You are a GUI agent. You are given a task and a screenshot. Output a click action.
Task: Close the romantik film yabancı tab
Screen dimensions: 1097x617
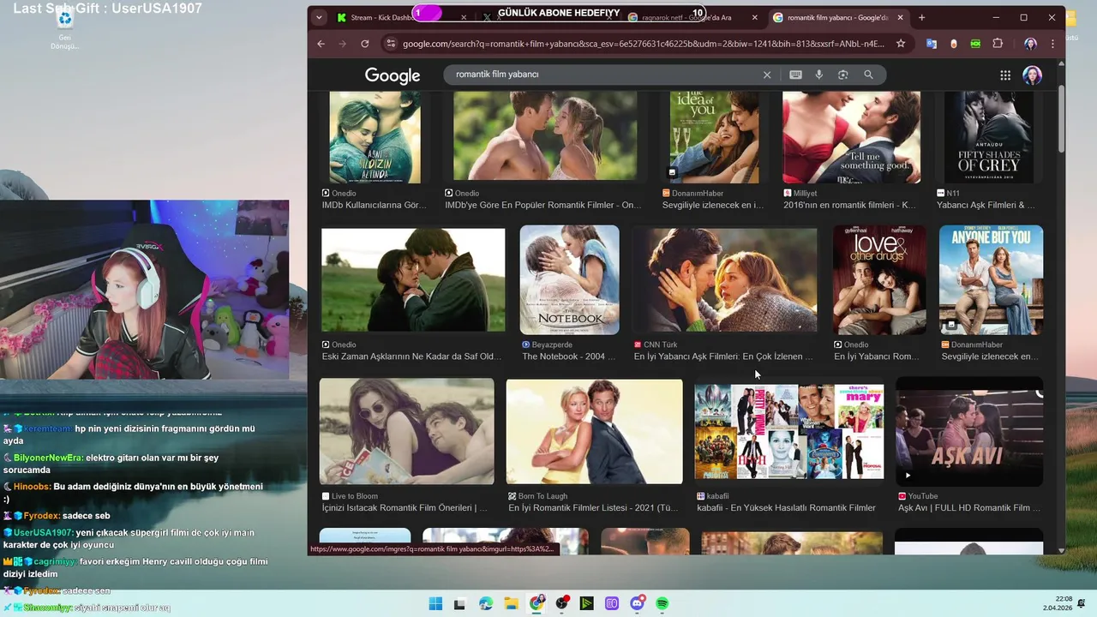click(900, 17)
